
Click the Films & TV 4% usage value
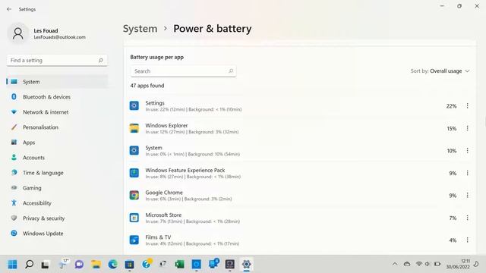point(453,240)
